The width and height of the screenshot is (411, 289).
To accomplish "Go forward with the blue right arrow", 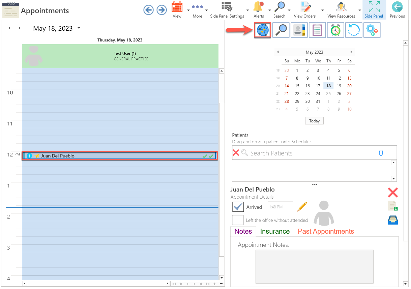I will point(162,10).
